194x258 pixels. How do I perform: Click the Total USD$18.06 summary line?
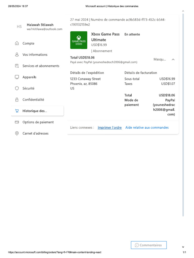pyautogui.click(x=82, y=58)
